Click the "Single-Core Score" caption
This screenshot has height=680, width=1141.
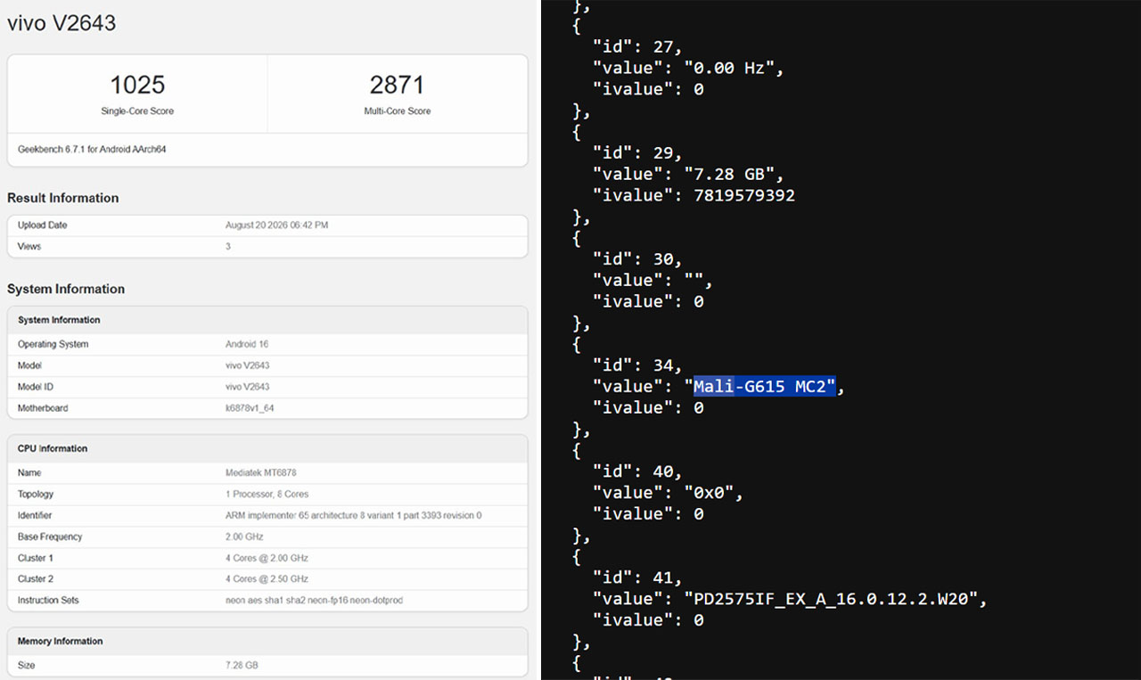click(137, 111)
